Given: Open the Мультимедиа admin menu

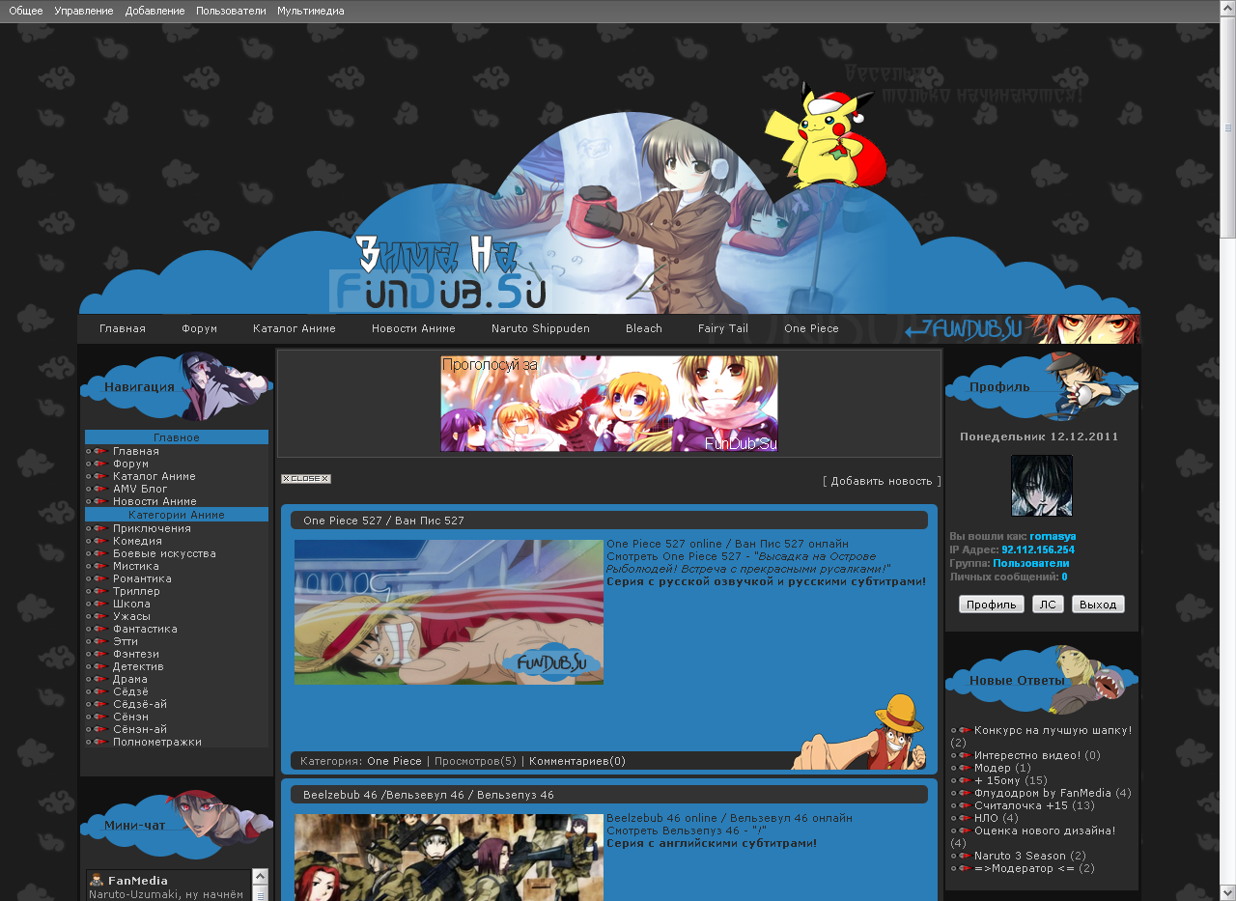Looking at the screenshot, I should click(x=310, y=11).
